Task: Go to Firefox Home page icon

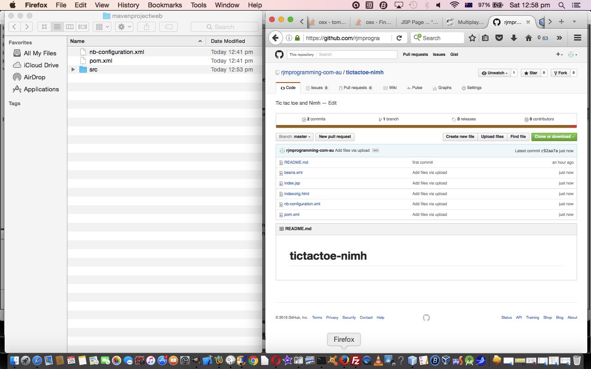Action: coord(528,38)
